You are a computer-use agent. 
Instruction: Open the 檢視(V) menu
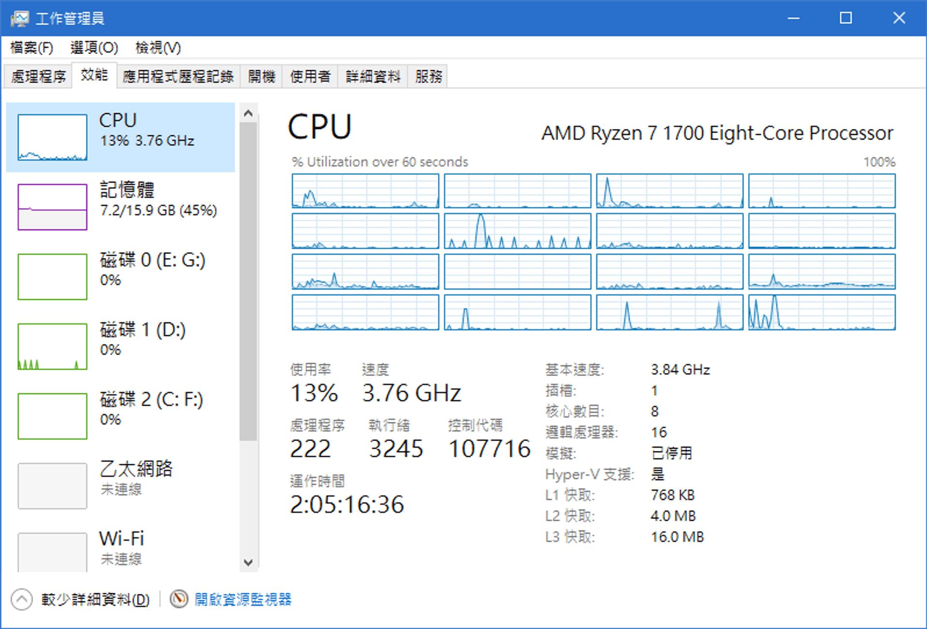158,48
